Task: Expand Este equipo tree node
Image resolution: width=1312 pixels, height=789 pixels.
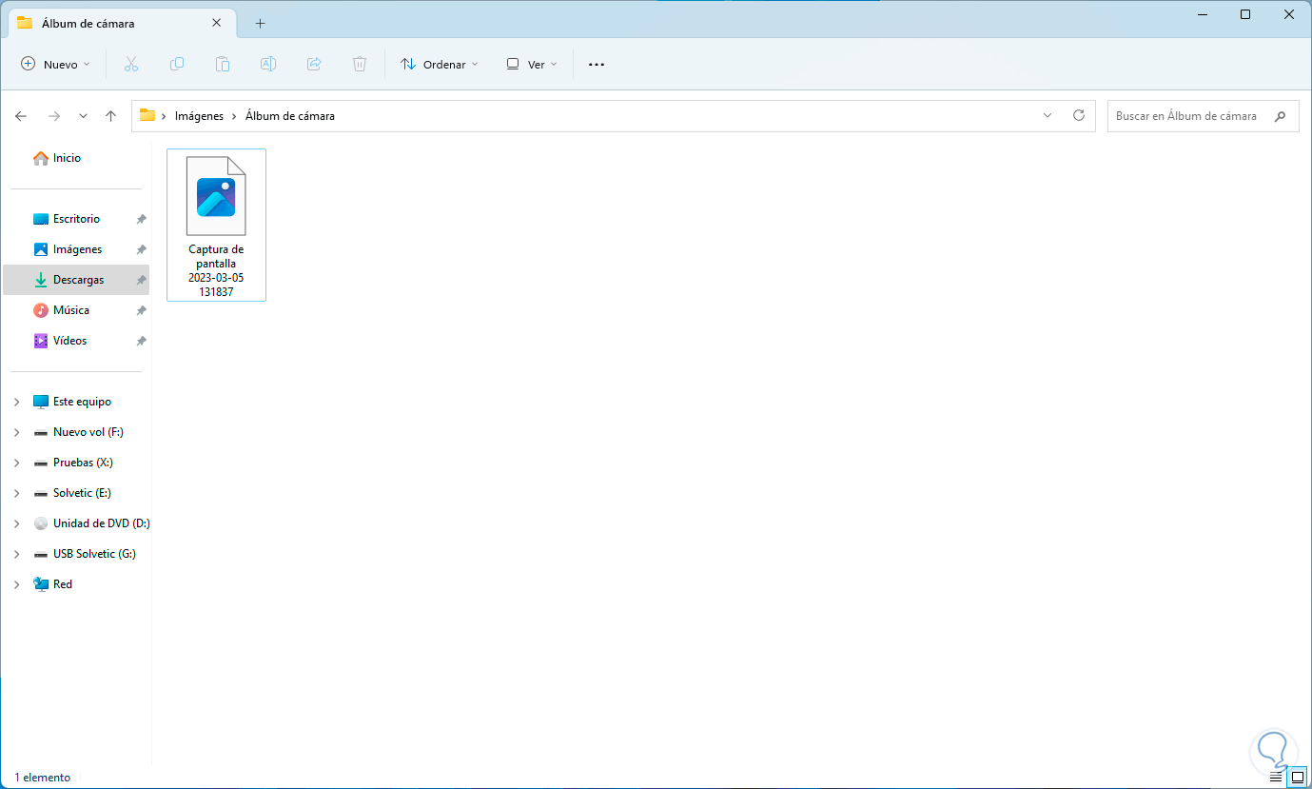Action: click(16, 402)
